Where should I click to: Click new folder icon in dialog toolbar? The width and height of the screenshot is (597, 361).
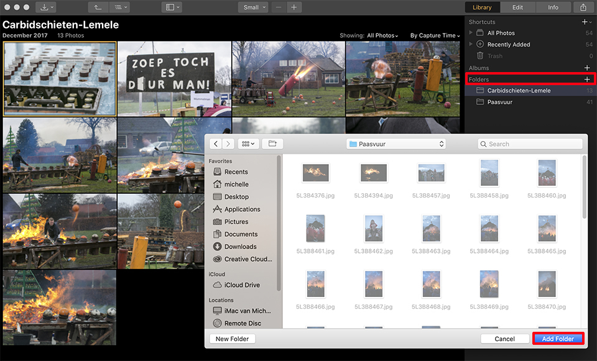point(272,144)
